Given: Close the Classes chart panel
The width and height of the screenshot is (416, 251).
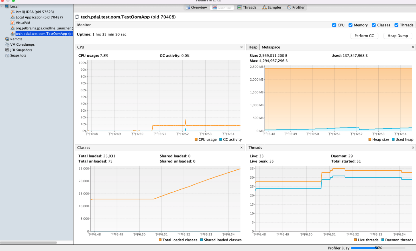Looking at the screenshot, I should click(x=241, y=148).
